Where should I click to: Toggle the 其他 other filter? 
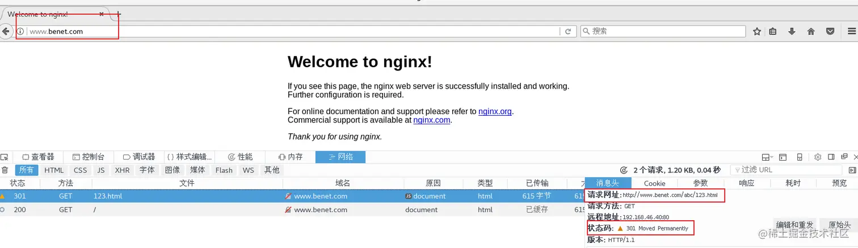(272, 170)
